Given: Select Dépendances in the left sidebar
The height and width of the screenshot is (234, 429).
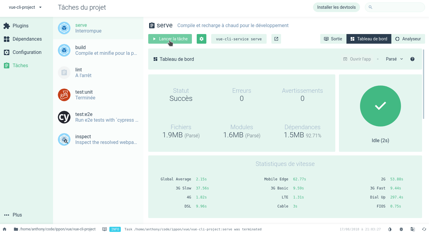Looking at the screenshot, I should coord(27,39).
